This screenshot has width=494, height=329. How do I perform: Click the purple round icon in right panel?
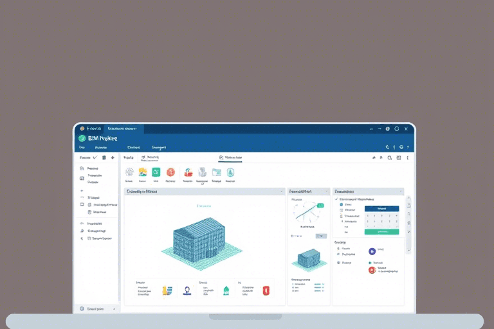coord(372,251)
